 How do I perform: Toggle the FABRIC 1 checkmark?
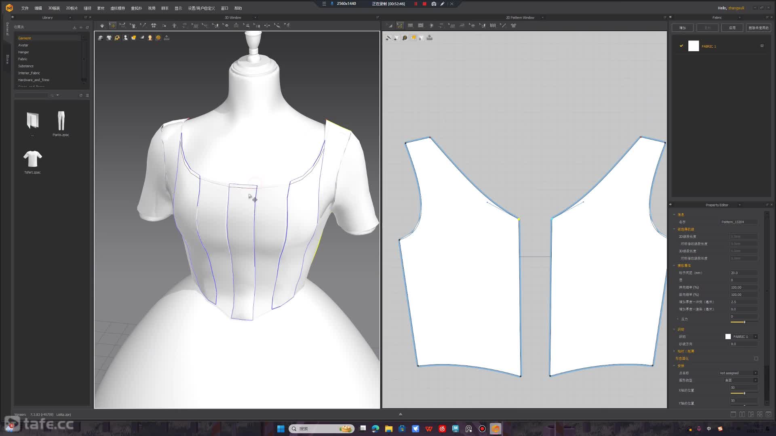[681, 46]
